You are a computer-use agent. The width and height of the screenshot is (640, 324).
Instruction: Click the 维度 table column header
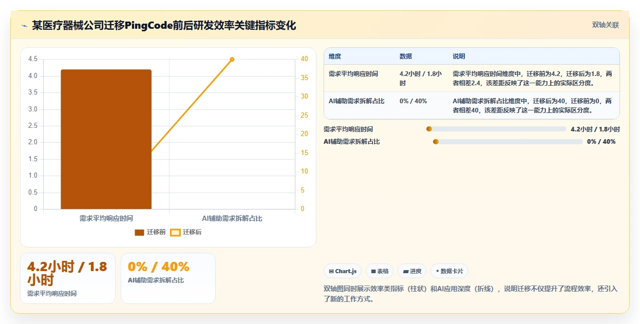point(335,56)
